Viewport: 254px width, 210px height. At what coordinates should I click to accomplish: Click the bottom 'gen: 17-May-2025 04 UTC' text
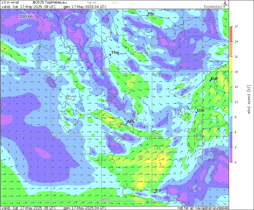[x=85, y=208]
